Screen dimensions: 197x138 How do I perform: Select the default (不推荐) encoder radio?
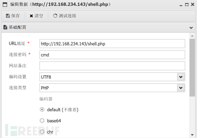click(x=42, y=109)
